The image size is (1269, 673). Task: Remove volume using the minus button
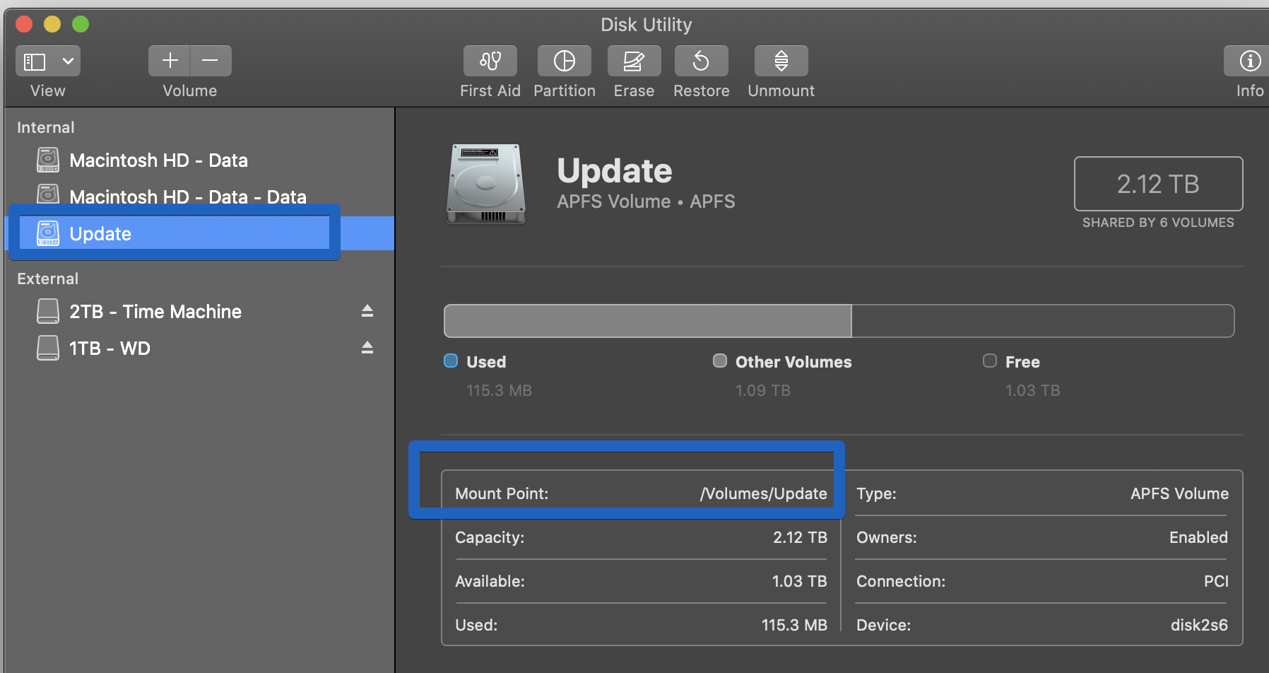[211, 61]
